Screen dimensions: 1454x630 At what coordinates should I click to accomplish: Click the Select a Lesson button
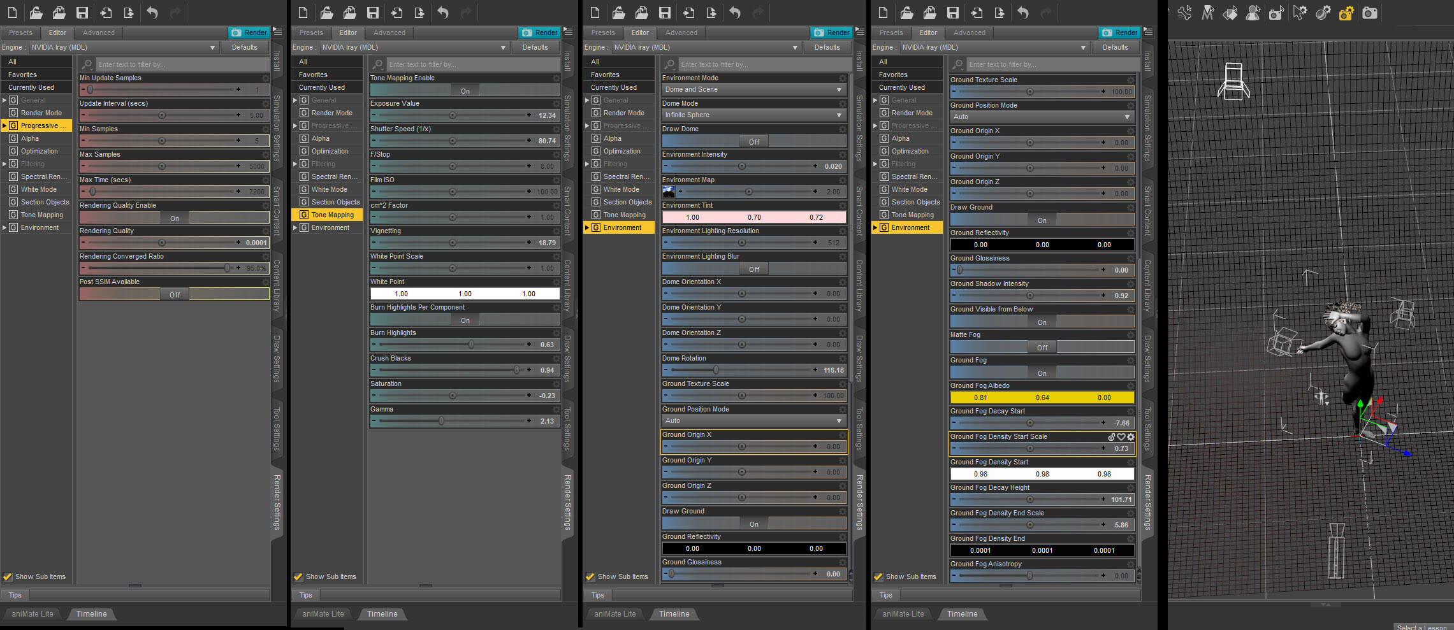point(1421,626)
